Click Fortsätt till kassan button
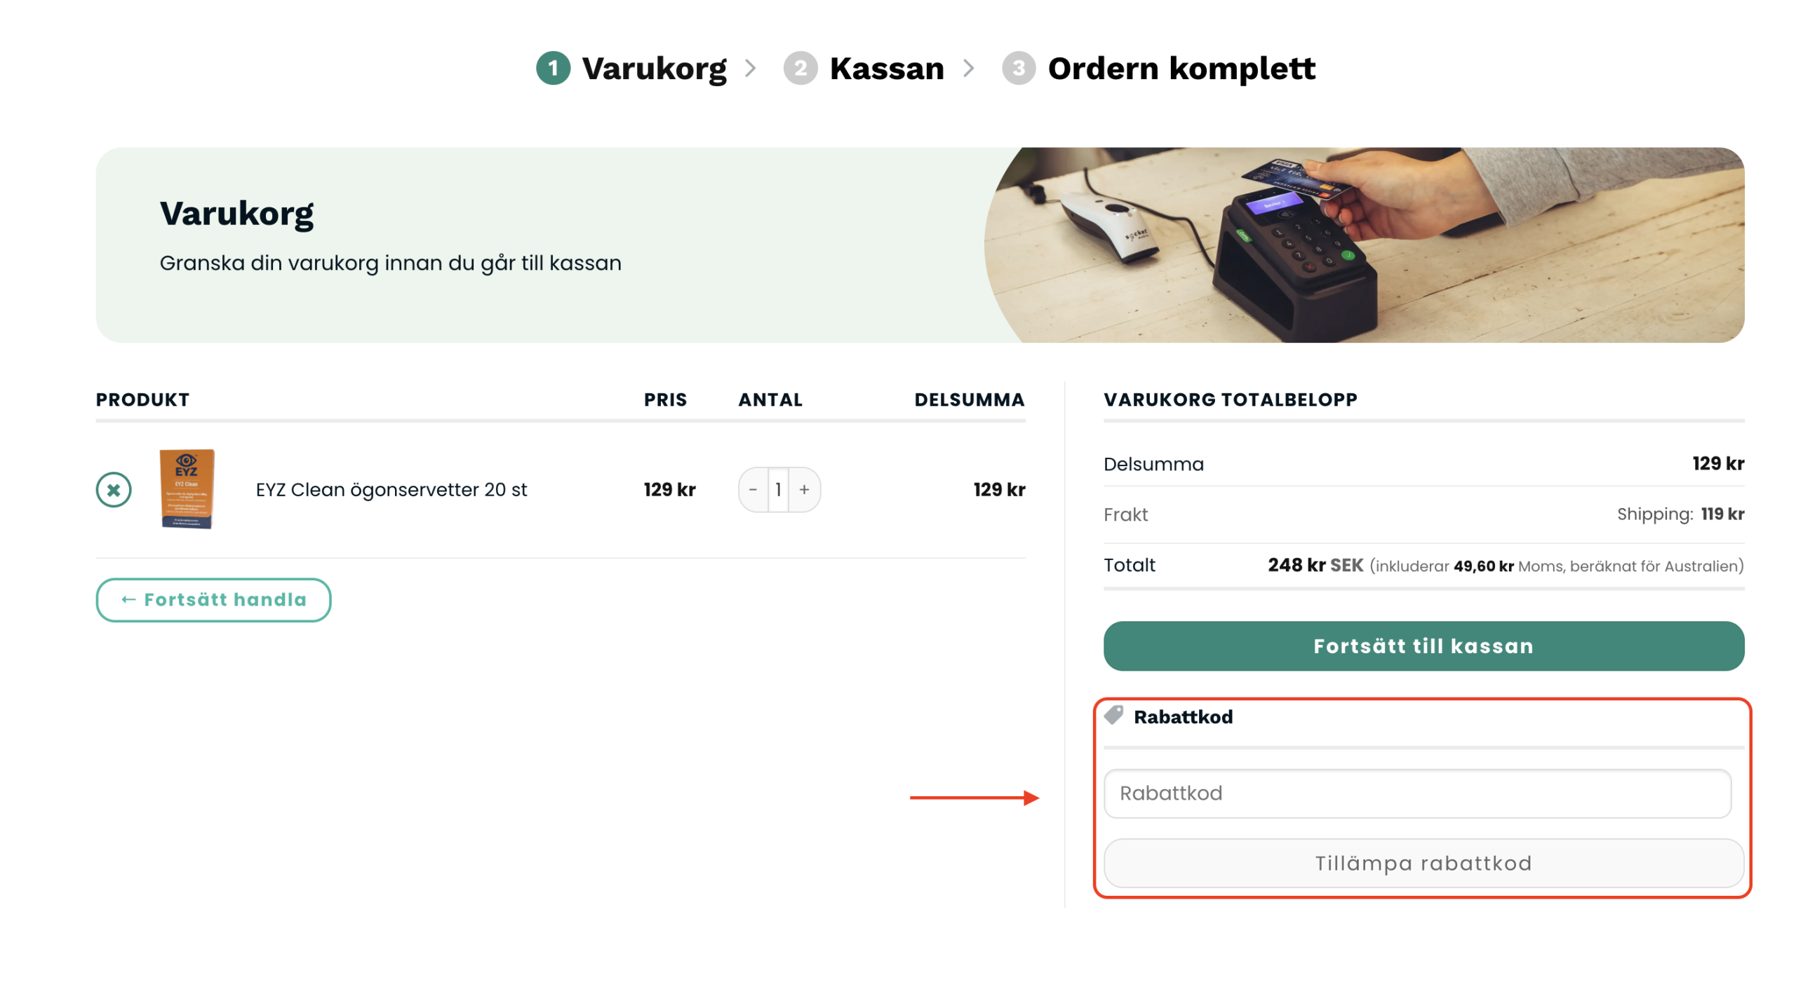 1423,646
